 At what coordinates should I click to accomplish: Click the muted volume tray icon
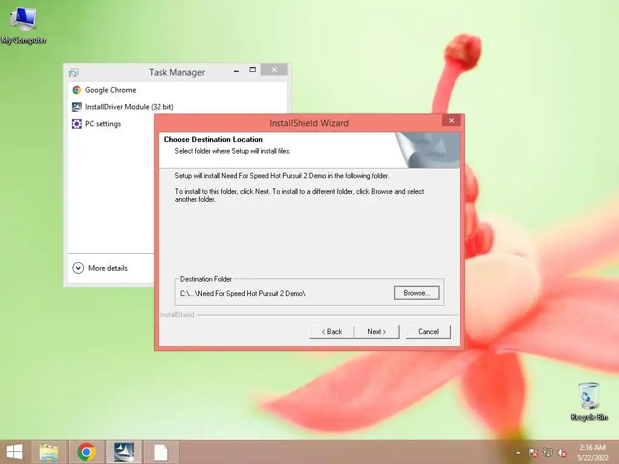(562, 453)
